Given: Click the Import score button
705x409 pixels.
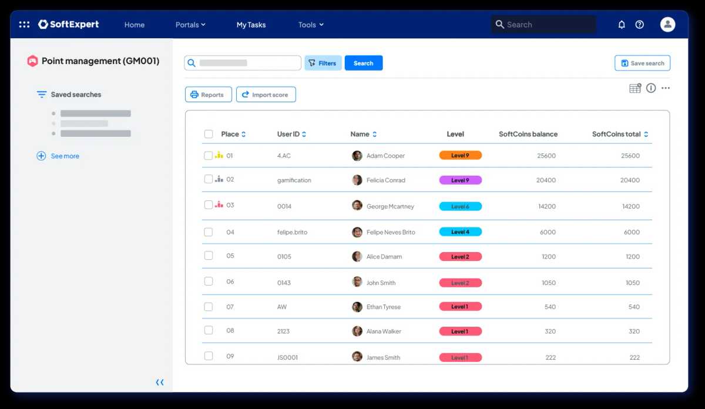Looking at the screenshot, I should [x=266, y=95].
